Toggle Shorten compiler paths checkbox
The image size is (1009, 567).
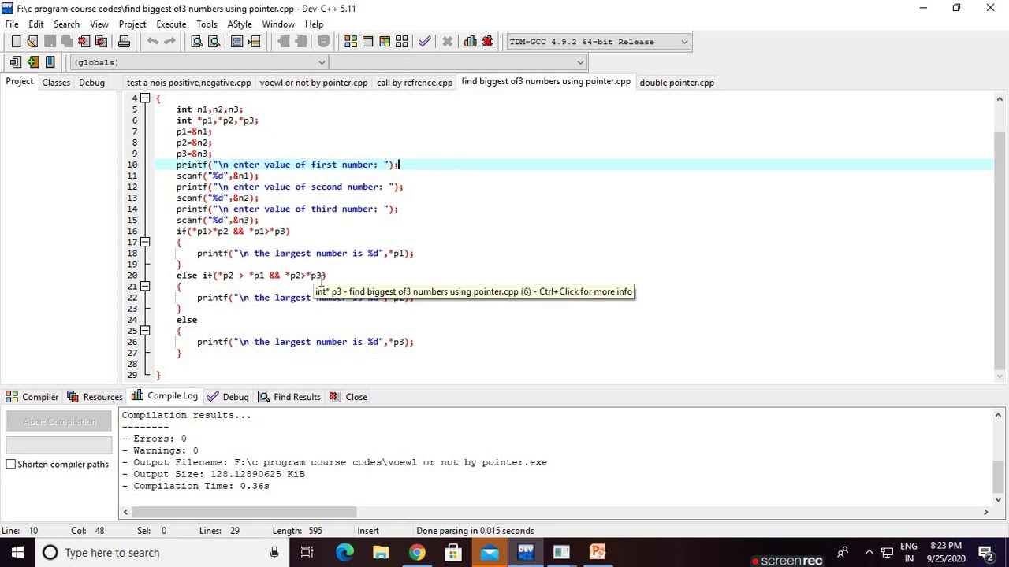[11, 465]
